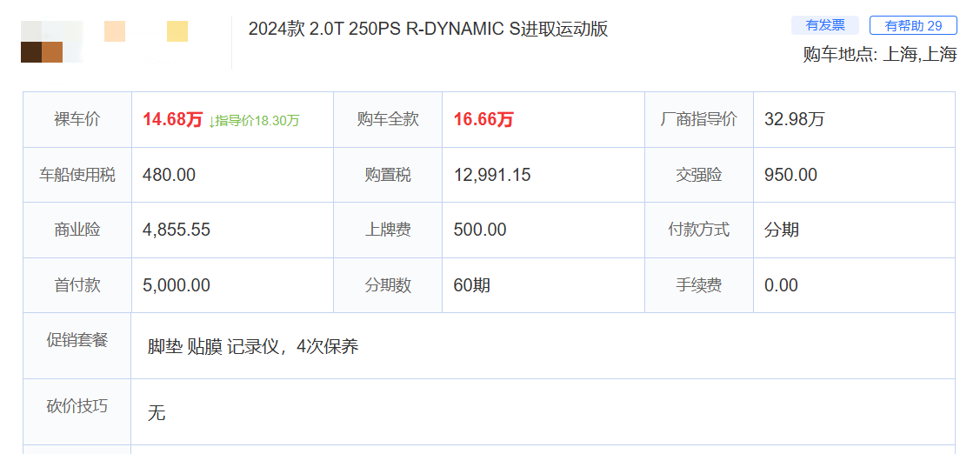Image resolution: width=960 pixels, height=454 pixels.
Task: Select the 车船使用税 label cell
Action: click(x=77, y=175)
